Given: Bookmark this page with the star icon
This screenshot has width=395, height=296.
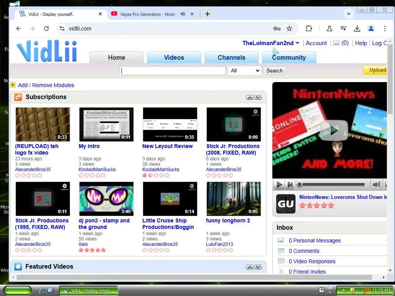Looking at the screenshot, I should pyautogui.click(x=289, y=29).
